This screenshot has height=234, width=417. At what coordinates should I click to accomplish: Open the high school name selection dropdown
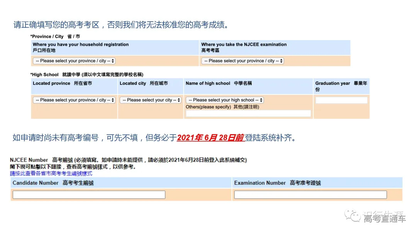tap(224, 100)
